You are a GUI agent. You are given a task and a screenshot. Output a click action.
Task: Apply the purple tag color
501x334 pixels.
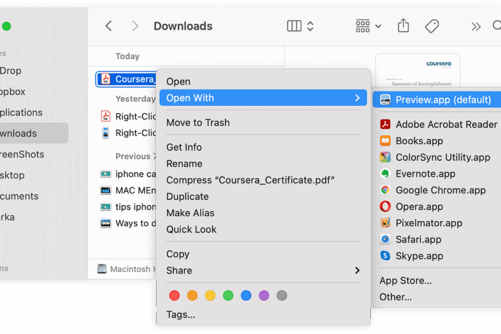pos(264,296)
